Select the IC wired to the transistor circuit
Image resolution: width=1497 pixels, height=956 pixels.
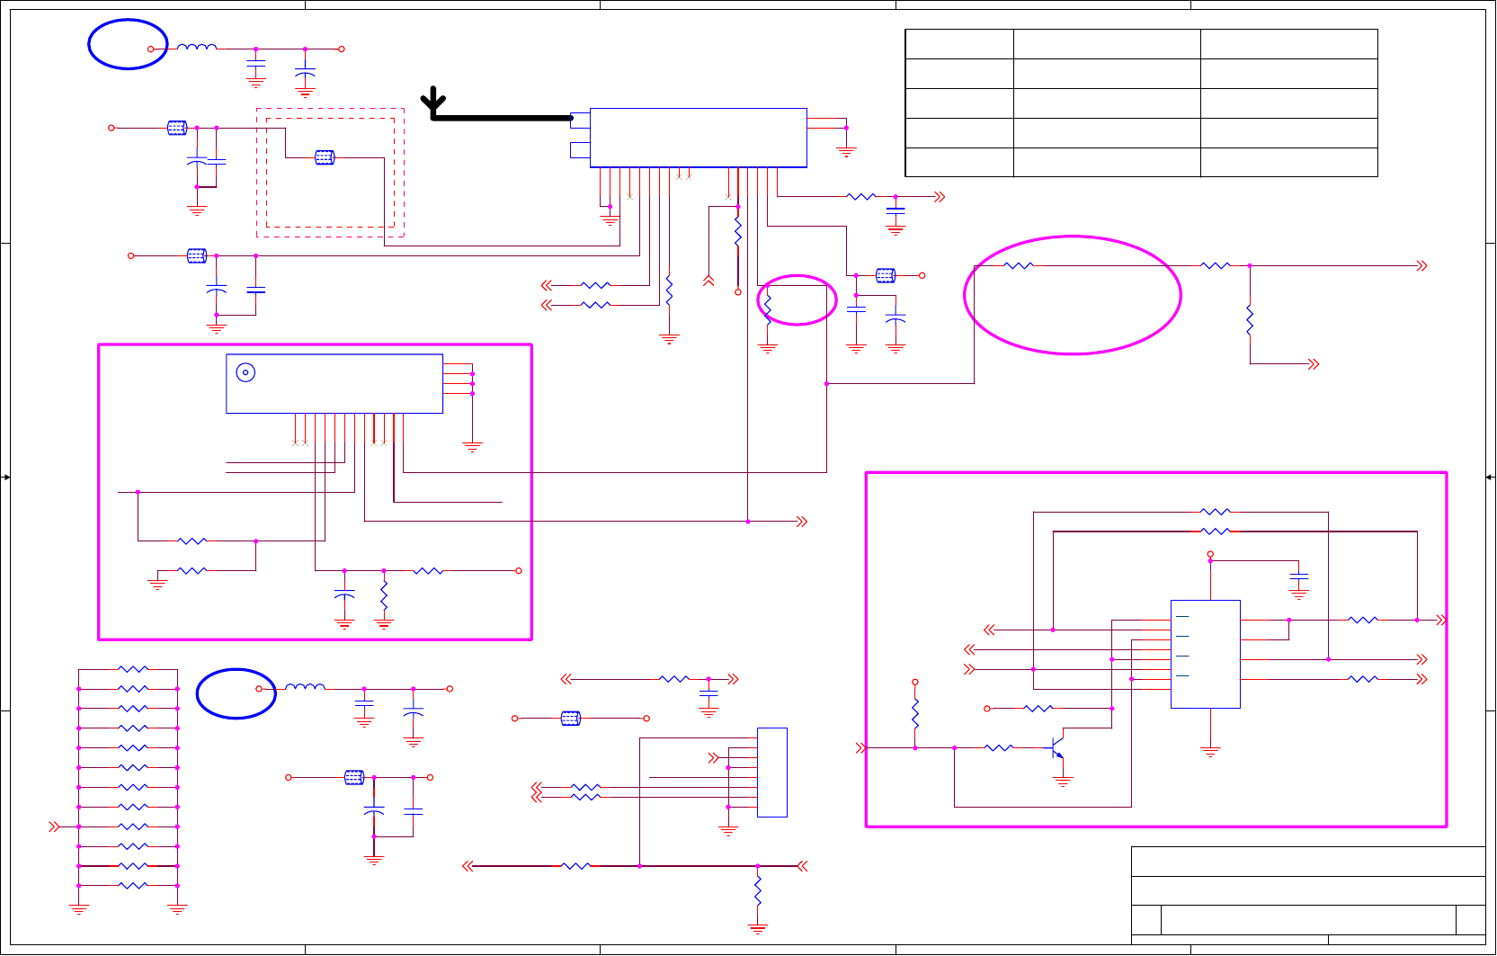pos(1206,654)
